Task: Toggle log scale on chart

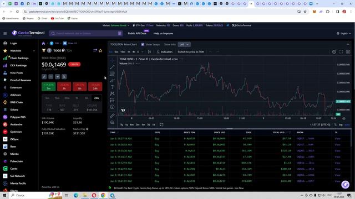Action: (341, 125)
